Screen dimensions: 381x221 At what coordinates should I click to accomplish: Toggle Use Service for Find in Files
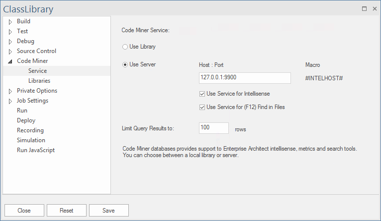[x=202, y=107]
